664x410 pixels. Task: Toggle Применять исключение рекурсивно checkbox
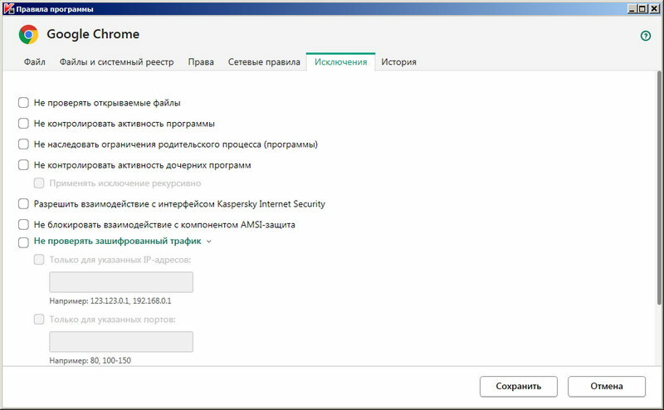[x=39, y=183]
